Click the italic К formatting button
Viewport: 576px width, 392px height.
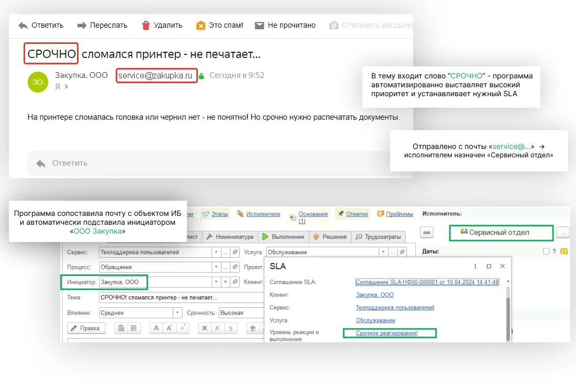217,328
